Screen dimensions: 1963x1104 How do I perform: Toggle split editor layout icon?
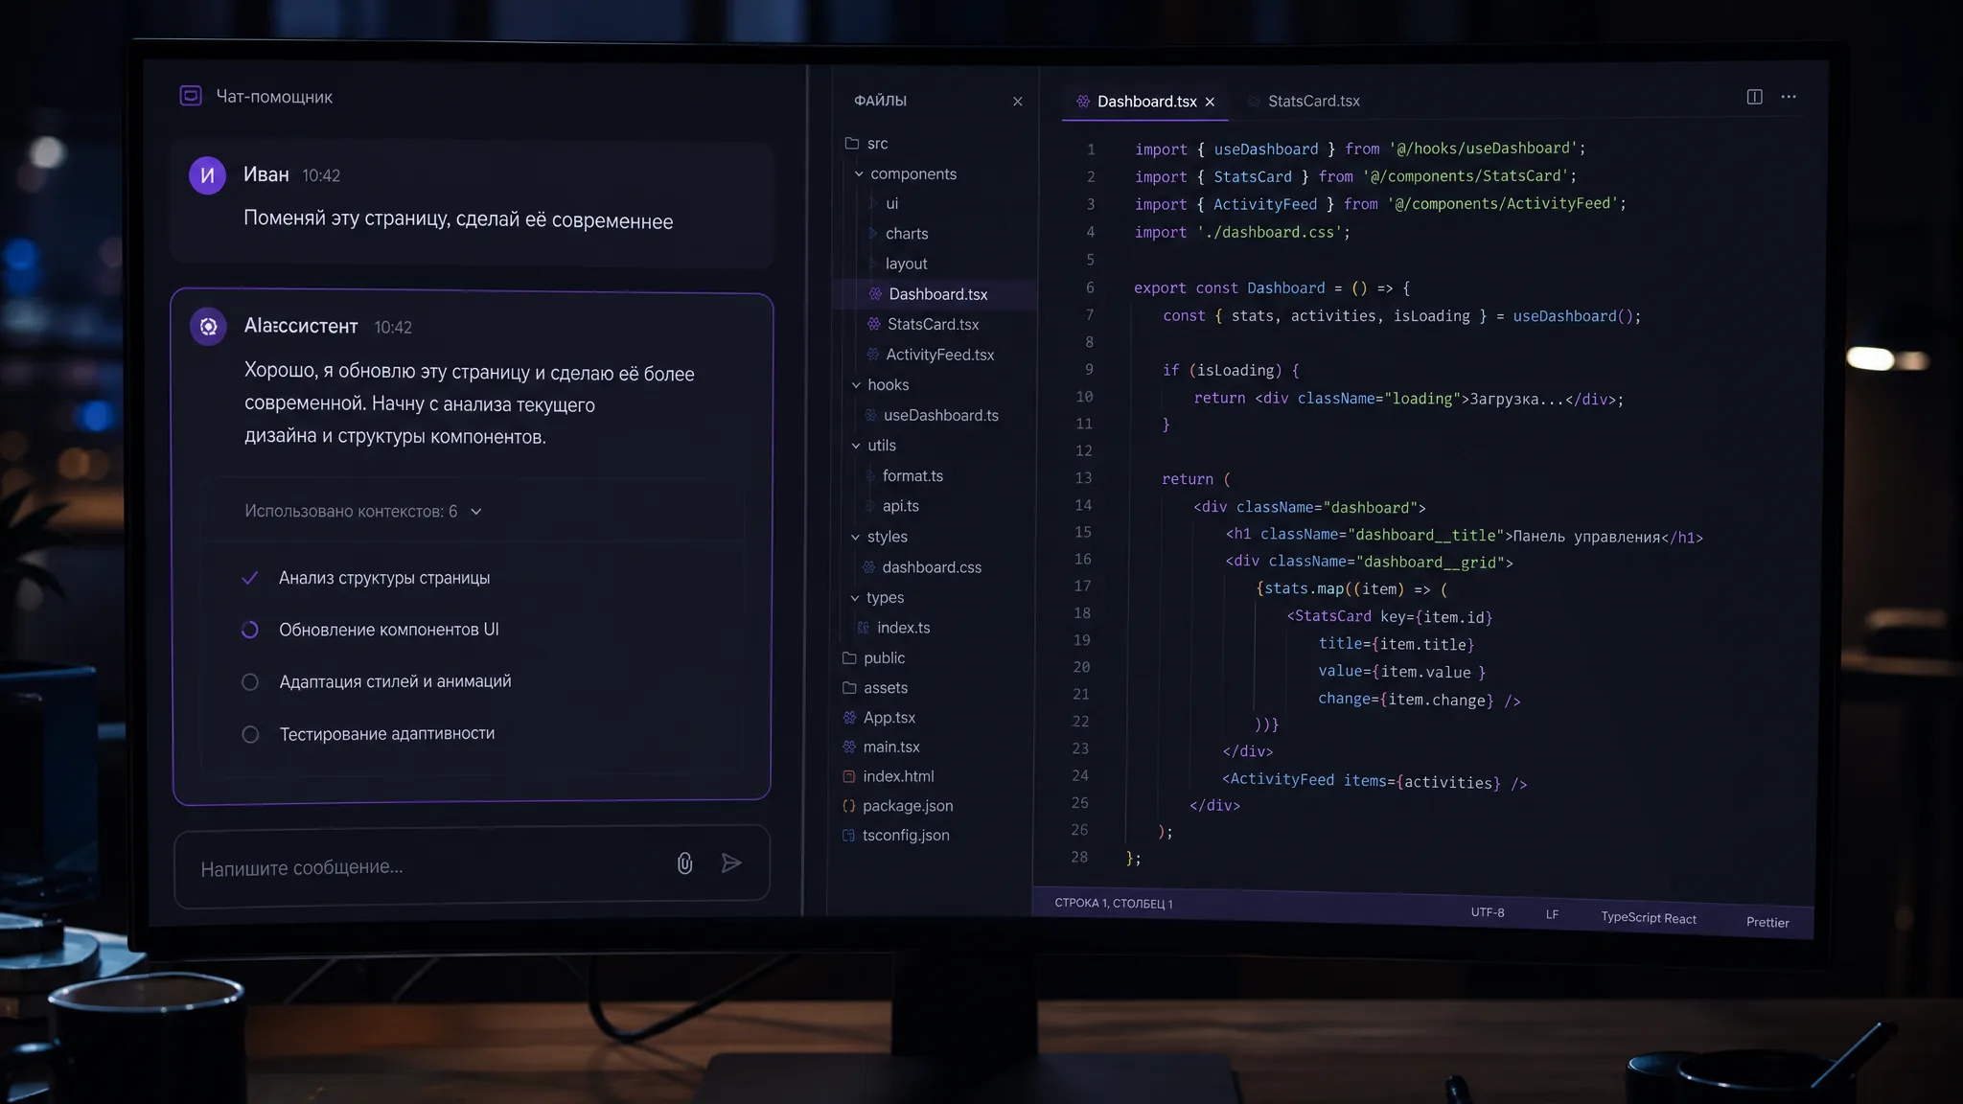click(x=1754, y=97)
